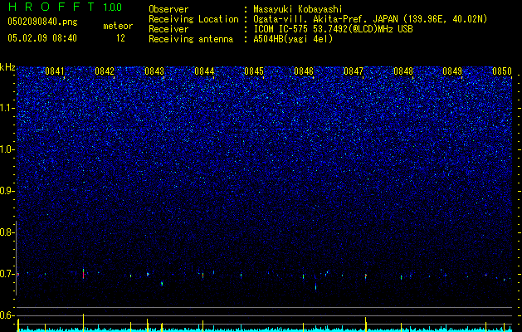The width and height of the screenshot is (522, 332).
Task: Click the version number 1.00
Action: [113, 7]
